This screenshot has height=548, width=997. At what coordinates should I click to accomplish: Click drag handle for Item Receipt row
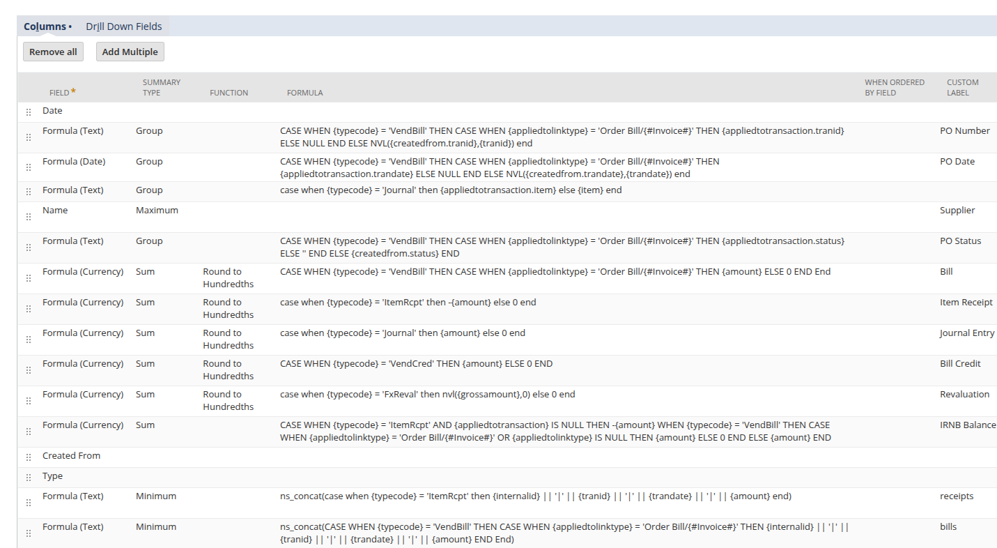29,309
